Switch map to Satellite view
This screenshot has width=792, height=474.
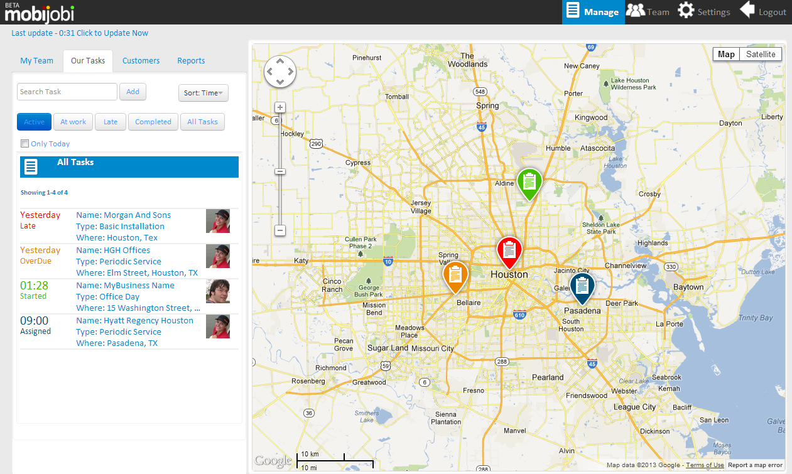pos(761,55)
